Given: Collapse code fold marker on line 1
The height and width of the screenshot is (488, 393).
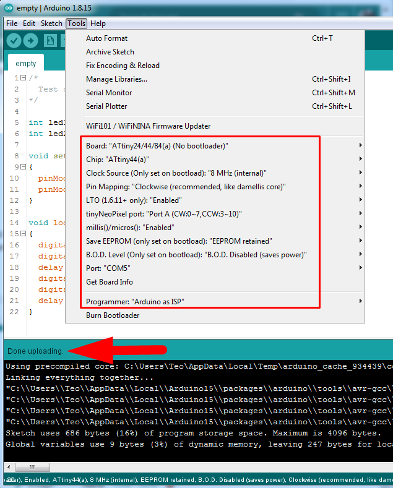Looking at the screenshot, I should coord(23,78).
